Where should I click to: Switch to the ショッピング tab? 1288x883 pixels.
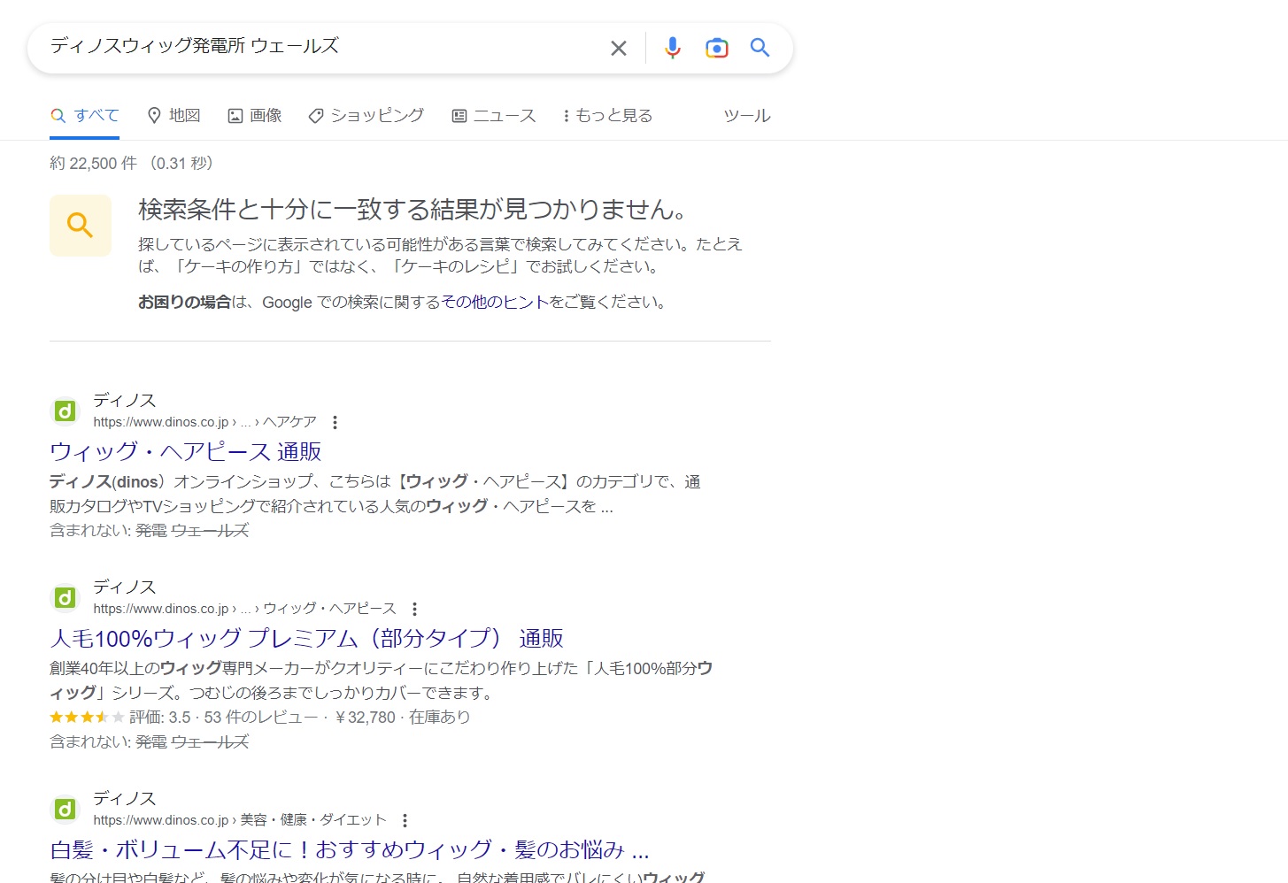[366, 116]
